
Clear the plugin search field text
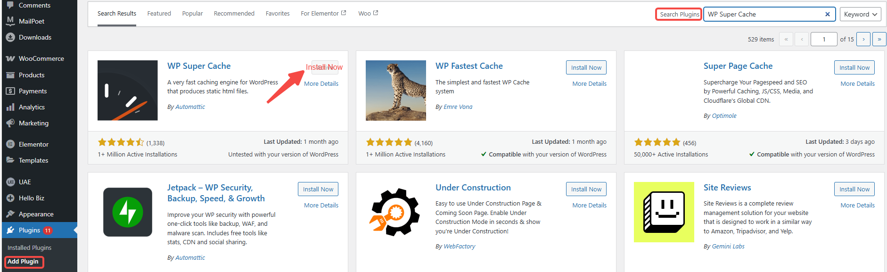coord(827,14)
